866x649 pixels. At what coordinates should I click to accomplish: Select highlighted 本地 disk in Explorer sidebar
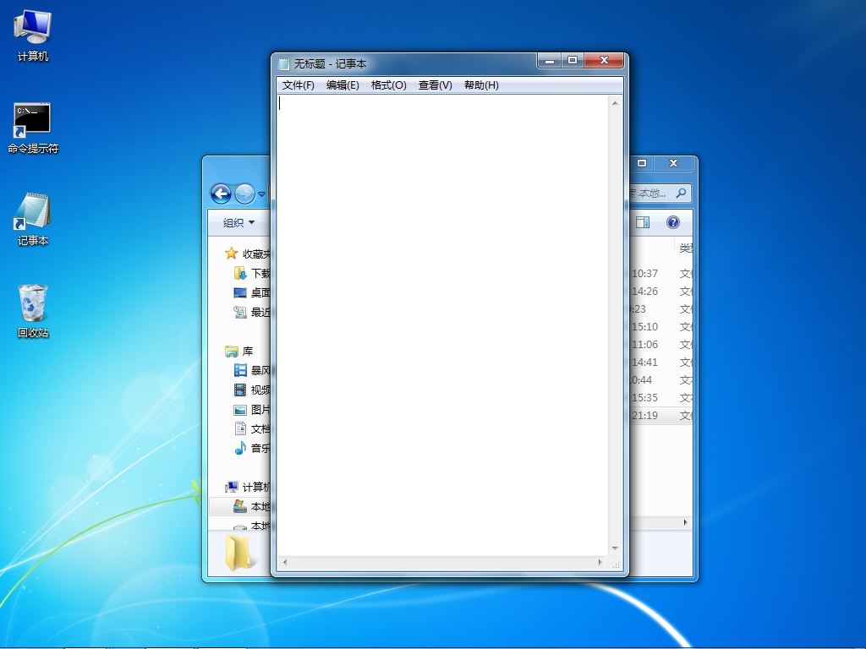pyautogui.click(x=239, y=506)
